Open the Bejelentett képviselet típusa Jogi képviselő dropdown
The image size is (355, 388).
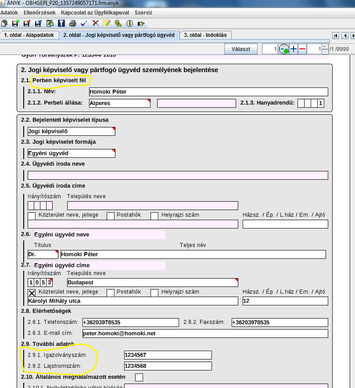pyautogui.click(x=72, y=131)
